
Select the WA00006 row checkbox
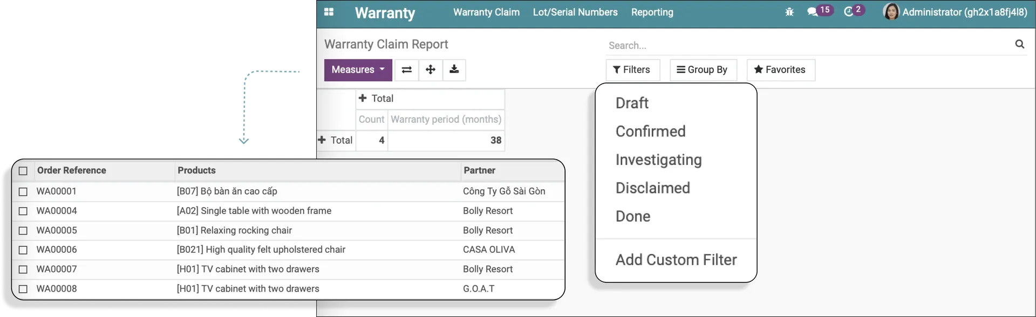(23, 250)
